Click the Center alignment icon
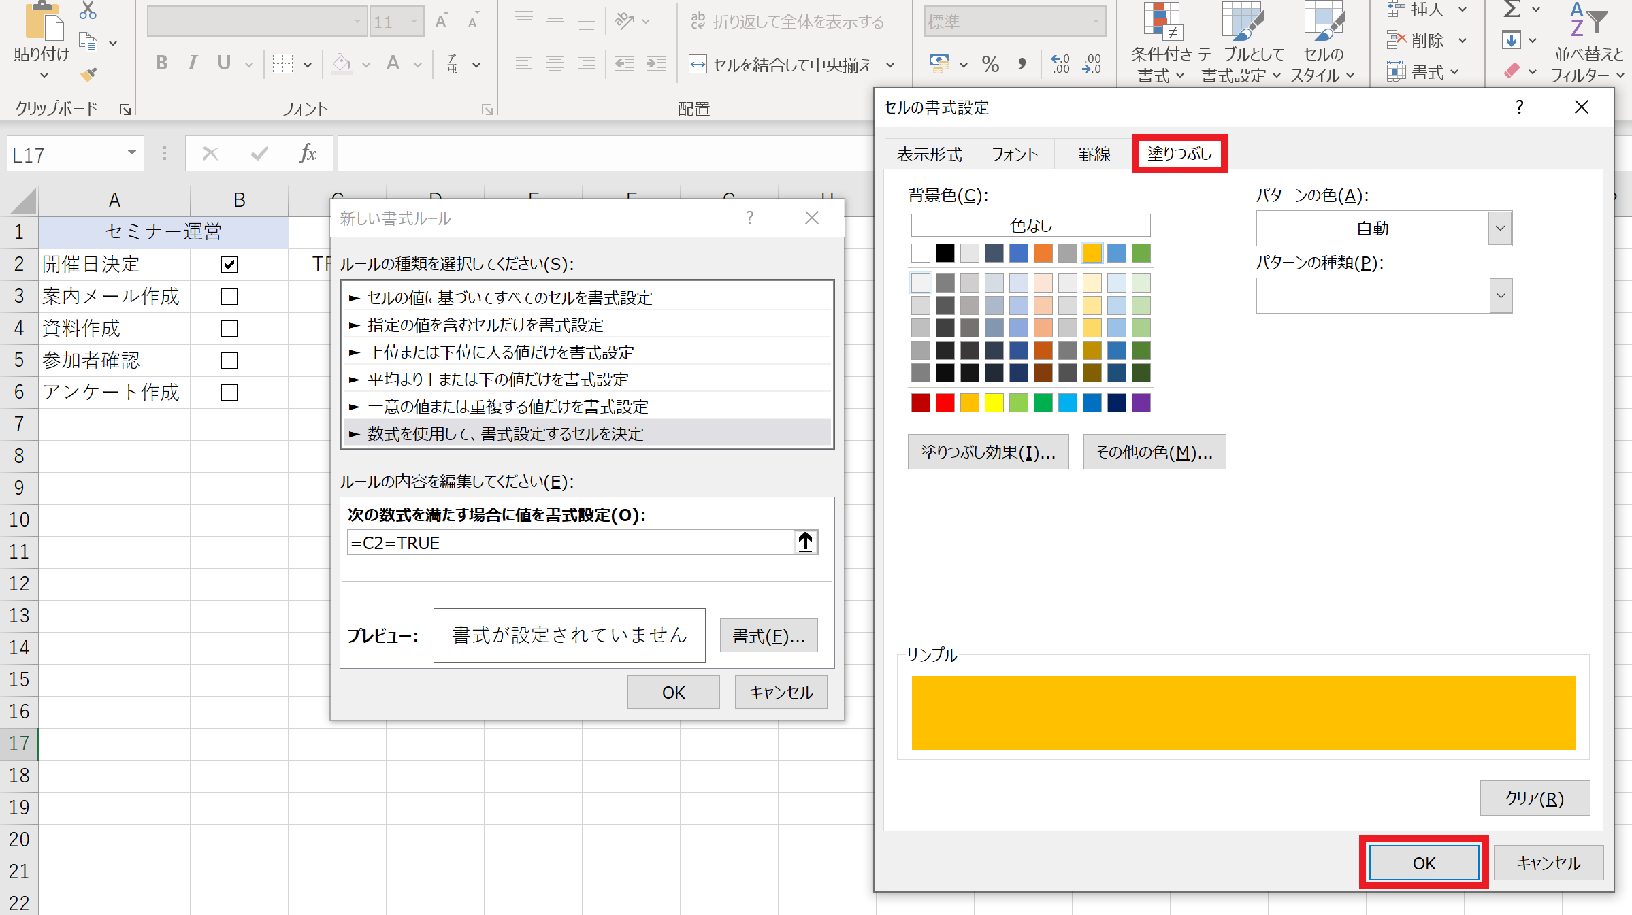Screen dimensions: 1632x915 555,64
